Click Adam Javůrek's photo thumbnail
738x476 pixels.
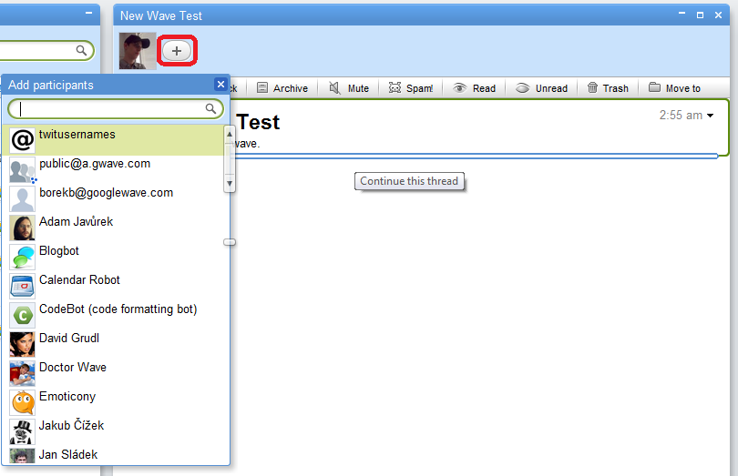click(x=22, y=228)
